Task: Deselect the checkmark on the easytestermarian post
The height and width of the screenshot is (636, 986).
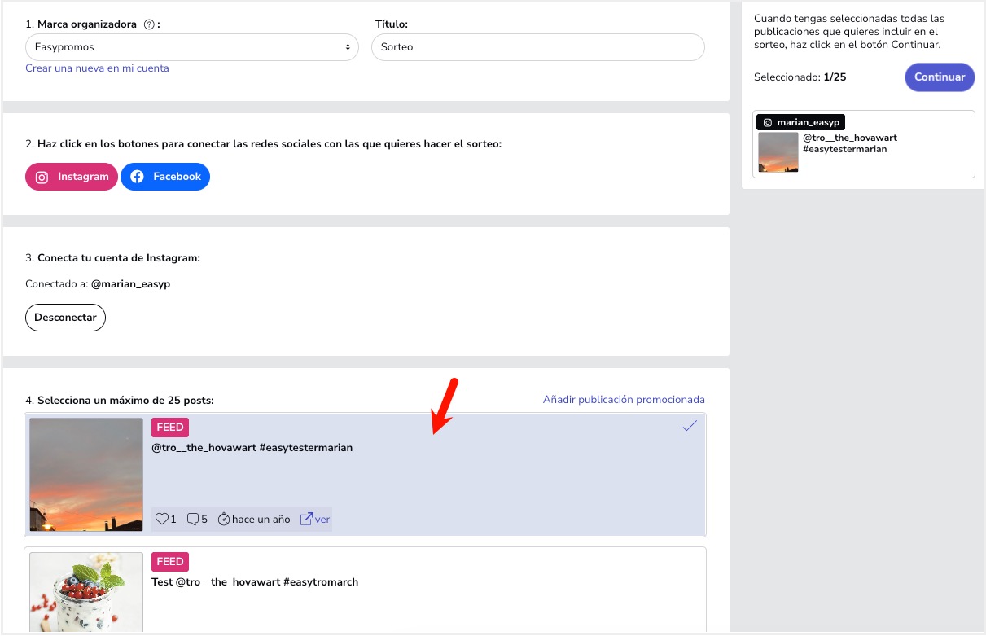Action: coord(690,426)
